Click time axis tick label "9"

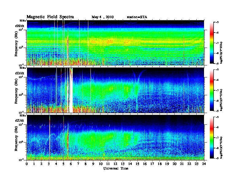coord(93,164)
